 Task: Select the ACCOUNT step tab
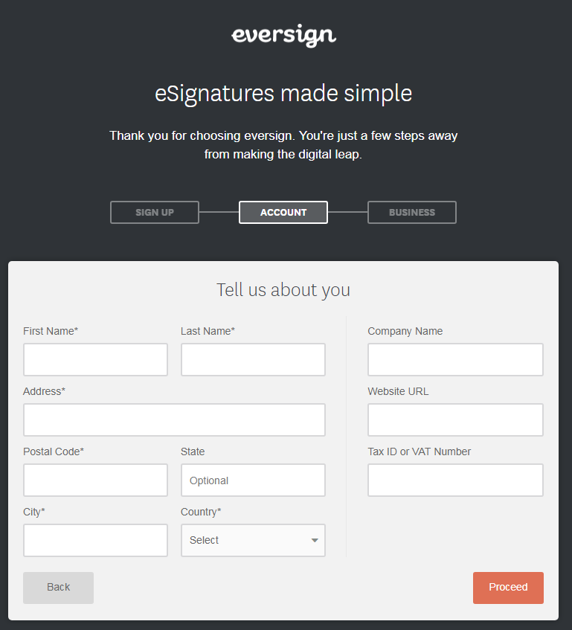pos(283,212)
